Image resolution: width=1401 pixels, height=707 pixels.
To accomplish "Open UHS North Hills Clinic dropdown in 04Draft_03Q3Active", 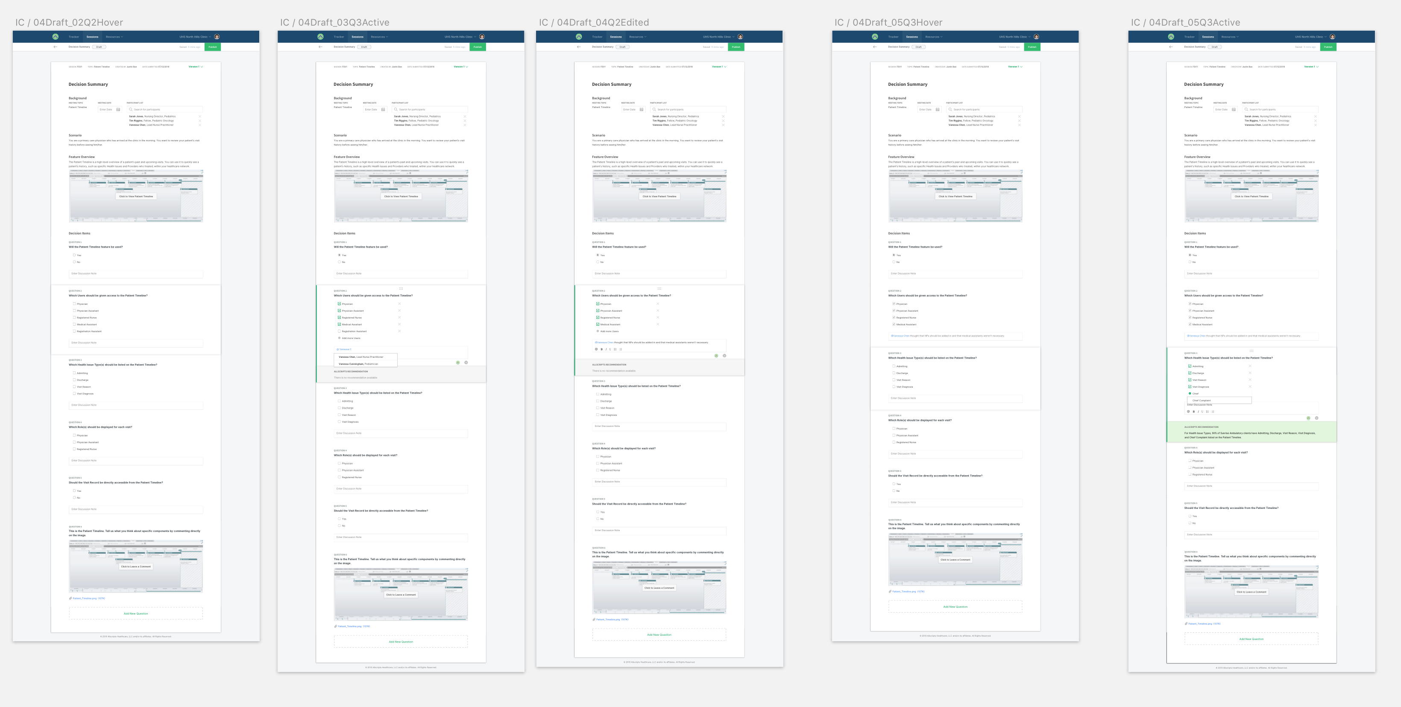I will point(460,37).
